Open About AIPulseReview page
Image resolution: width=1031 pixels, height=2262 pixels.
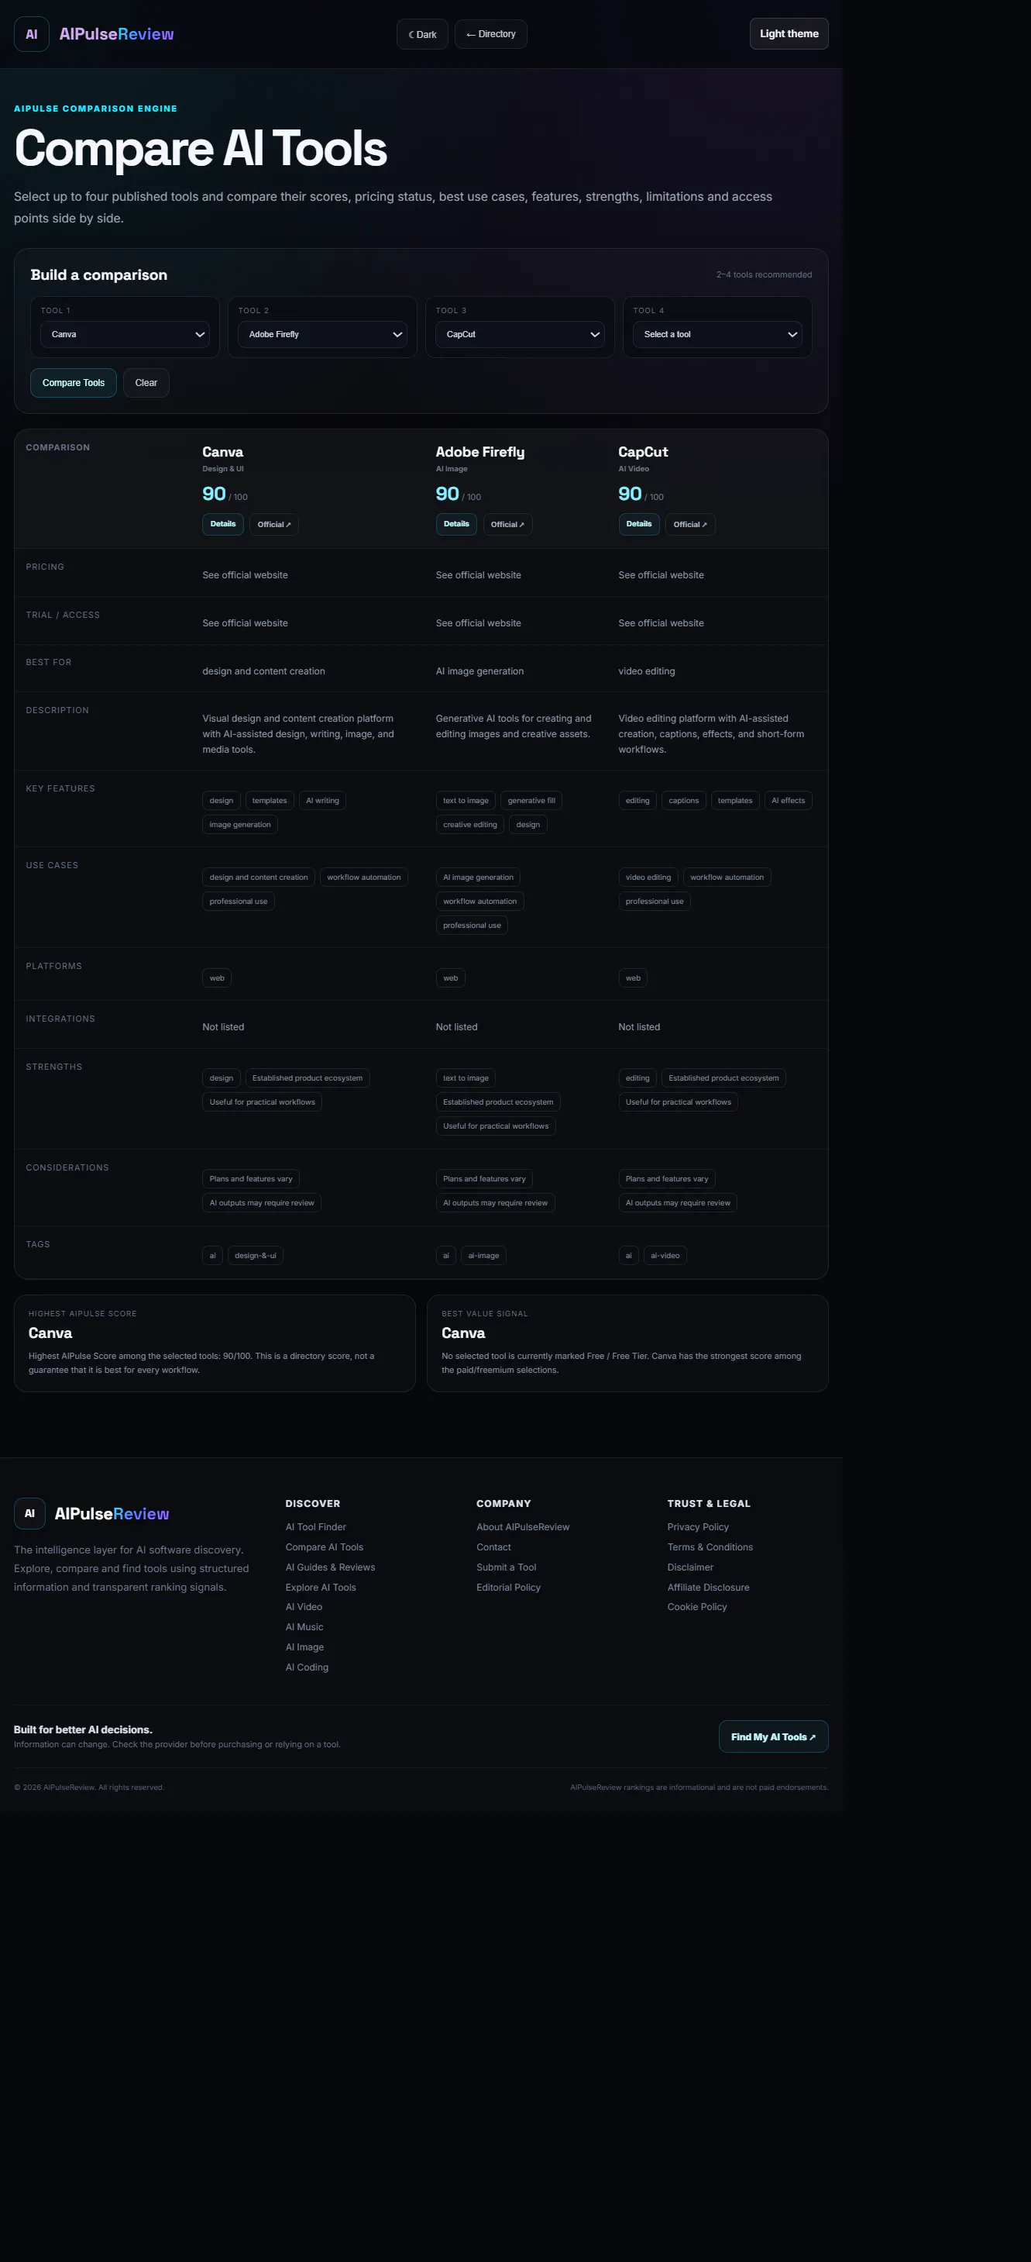point(523,1527)
